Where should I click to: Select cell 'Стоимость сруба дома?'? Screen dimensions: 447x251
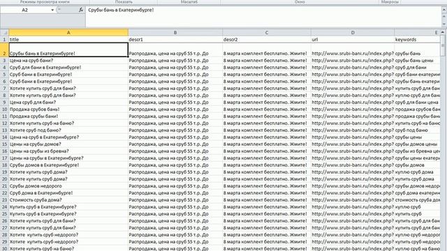tap(68, 200)
